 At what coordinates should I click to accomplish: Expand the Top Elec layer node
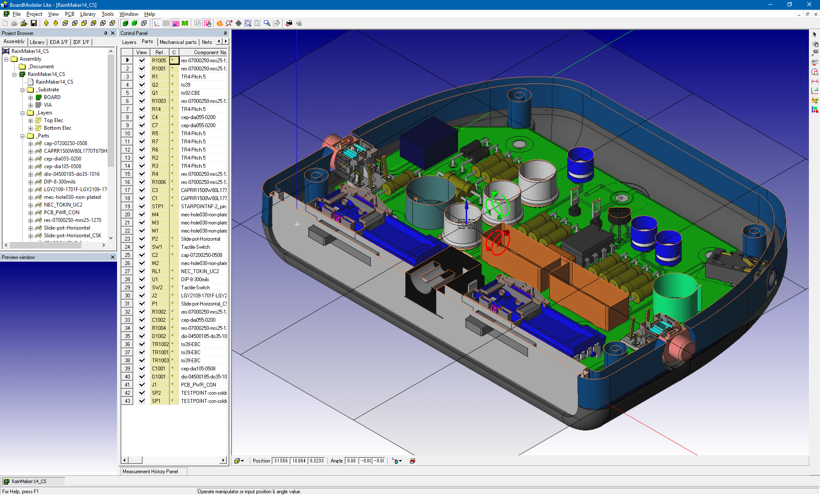coord(31,120)
